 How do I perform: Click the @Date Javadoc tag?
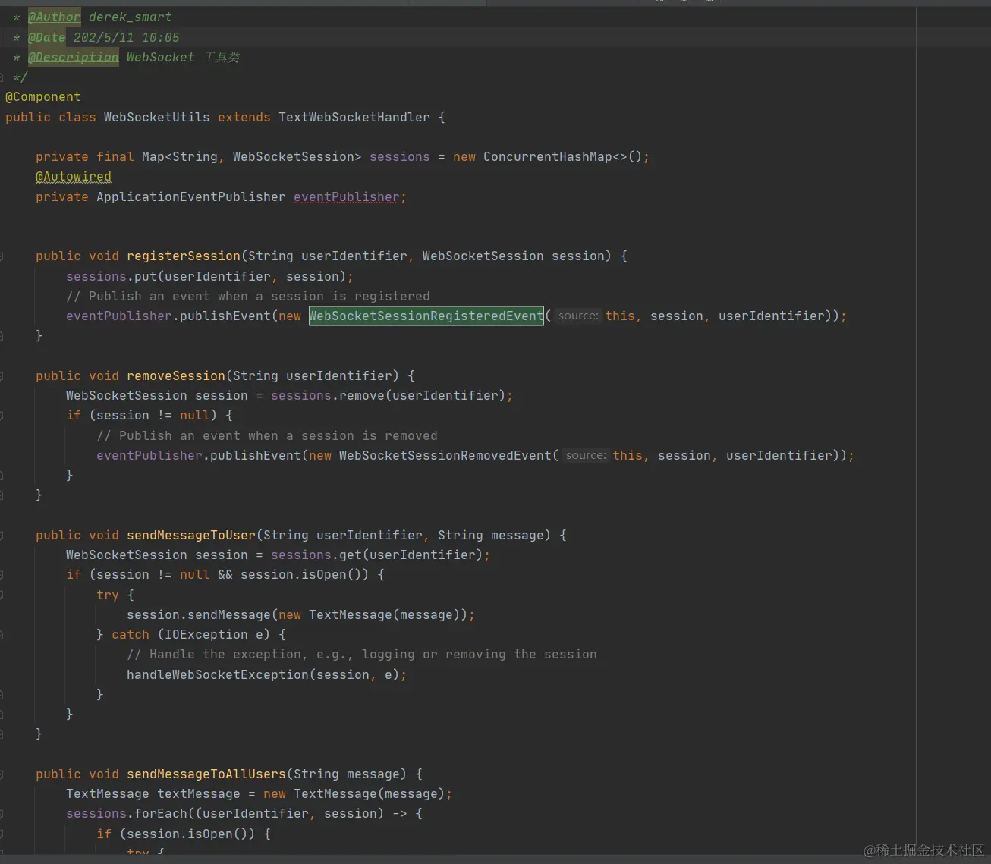coord(46,37)
